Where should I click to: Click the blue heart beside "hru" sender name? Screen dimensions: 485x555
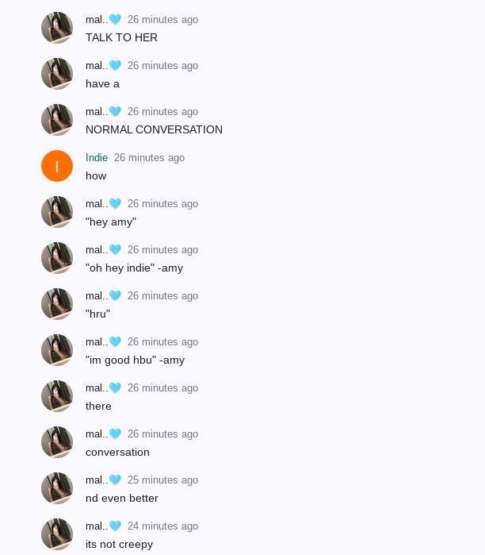point(115,295)
